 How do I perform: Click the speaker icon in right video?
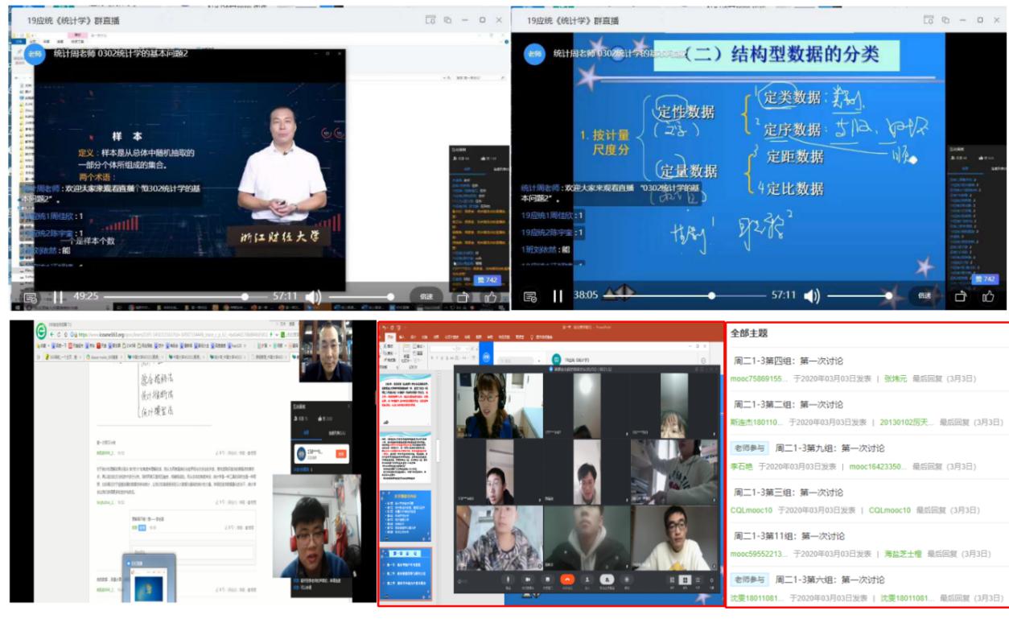pos(812,296)
